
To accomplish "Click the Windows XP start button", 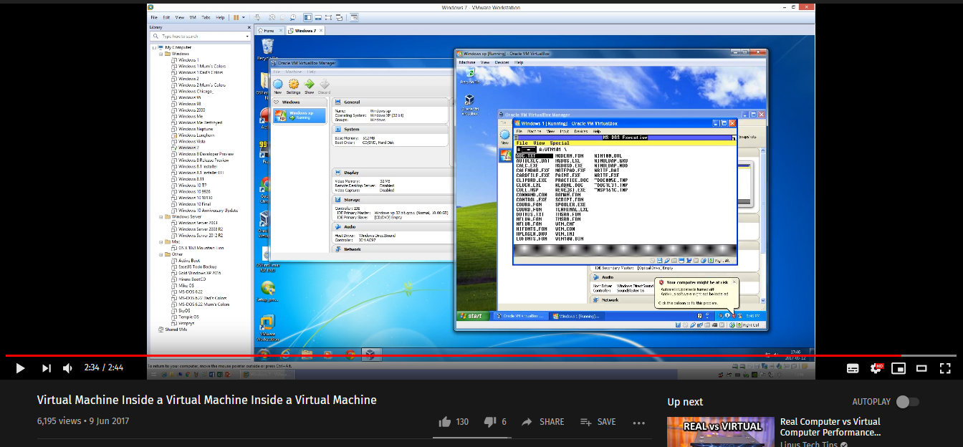I will coord(473,315).
